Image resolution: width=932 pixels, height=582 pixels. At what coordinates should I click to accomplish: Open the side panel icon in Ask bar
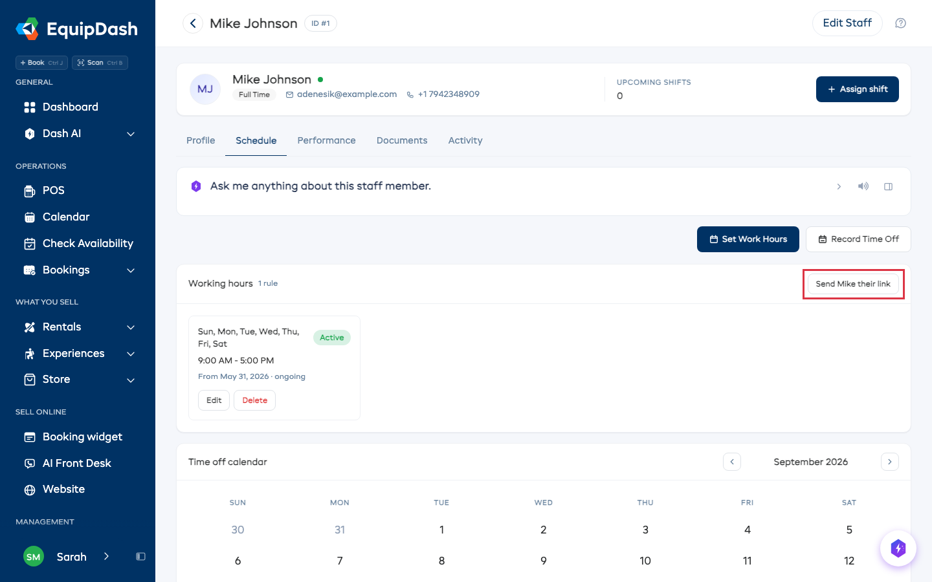(889, 186)
